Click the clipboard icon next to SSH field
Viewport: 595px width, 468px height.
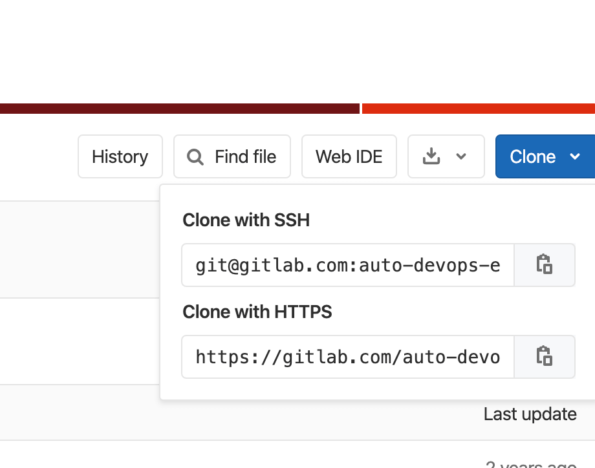coord(545,265)
